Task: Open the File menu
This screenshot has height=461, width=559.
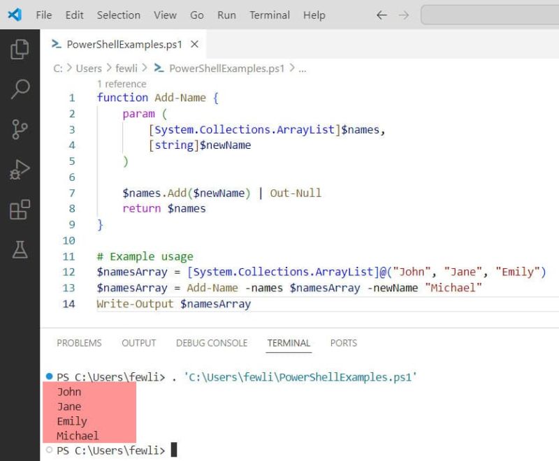Action: [43, 14]
